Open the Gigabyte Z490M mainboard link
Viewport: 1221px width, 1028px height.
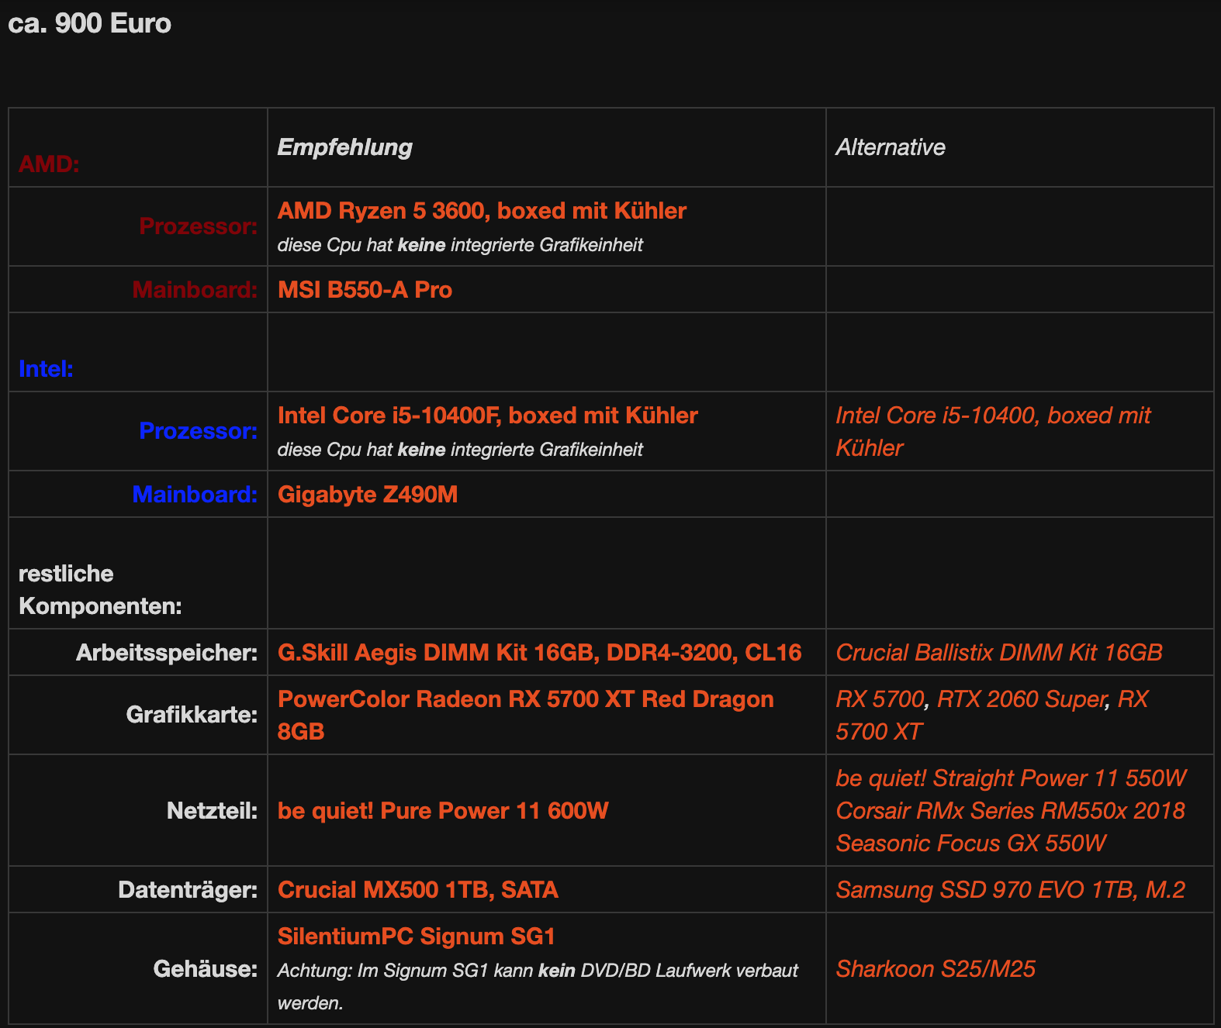[368, 495]
